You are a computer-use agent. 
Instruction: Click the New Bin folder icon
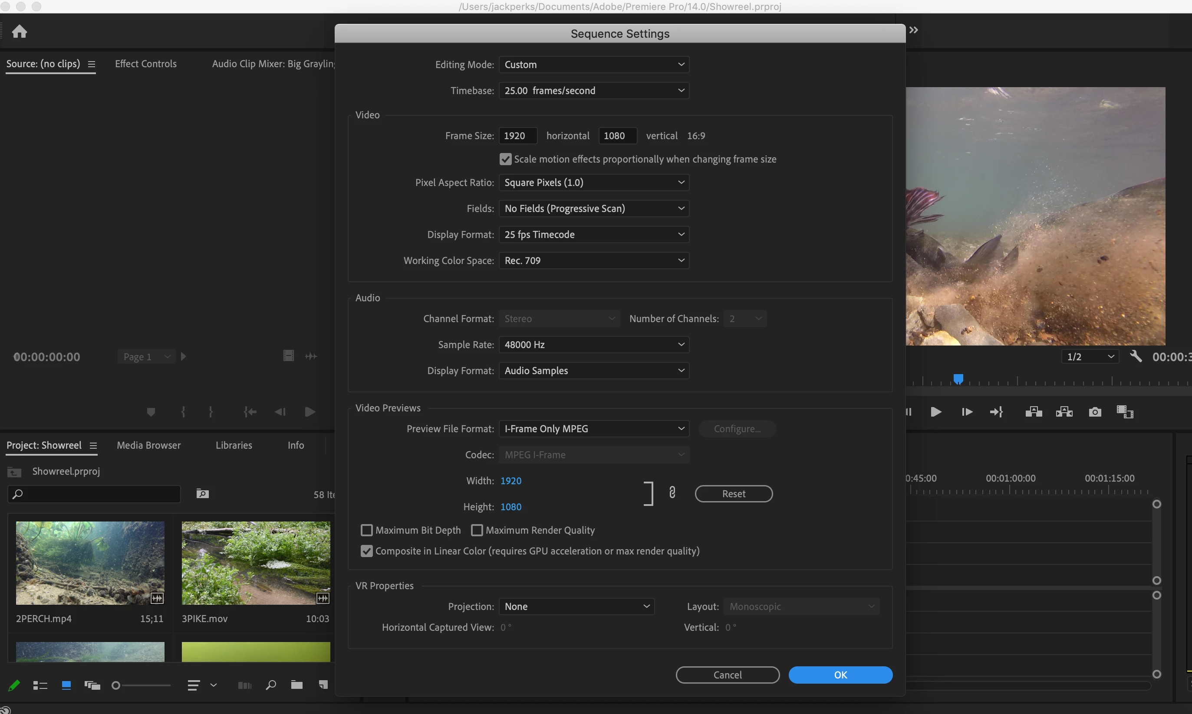[296, 685]
